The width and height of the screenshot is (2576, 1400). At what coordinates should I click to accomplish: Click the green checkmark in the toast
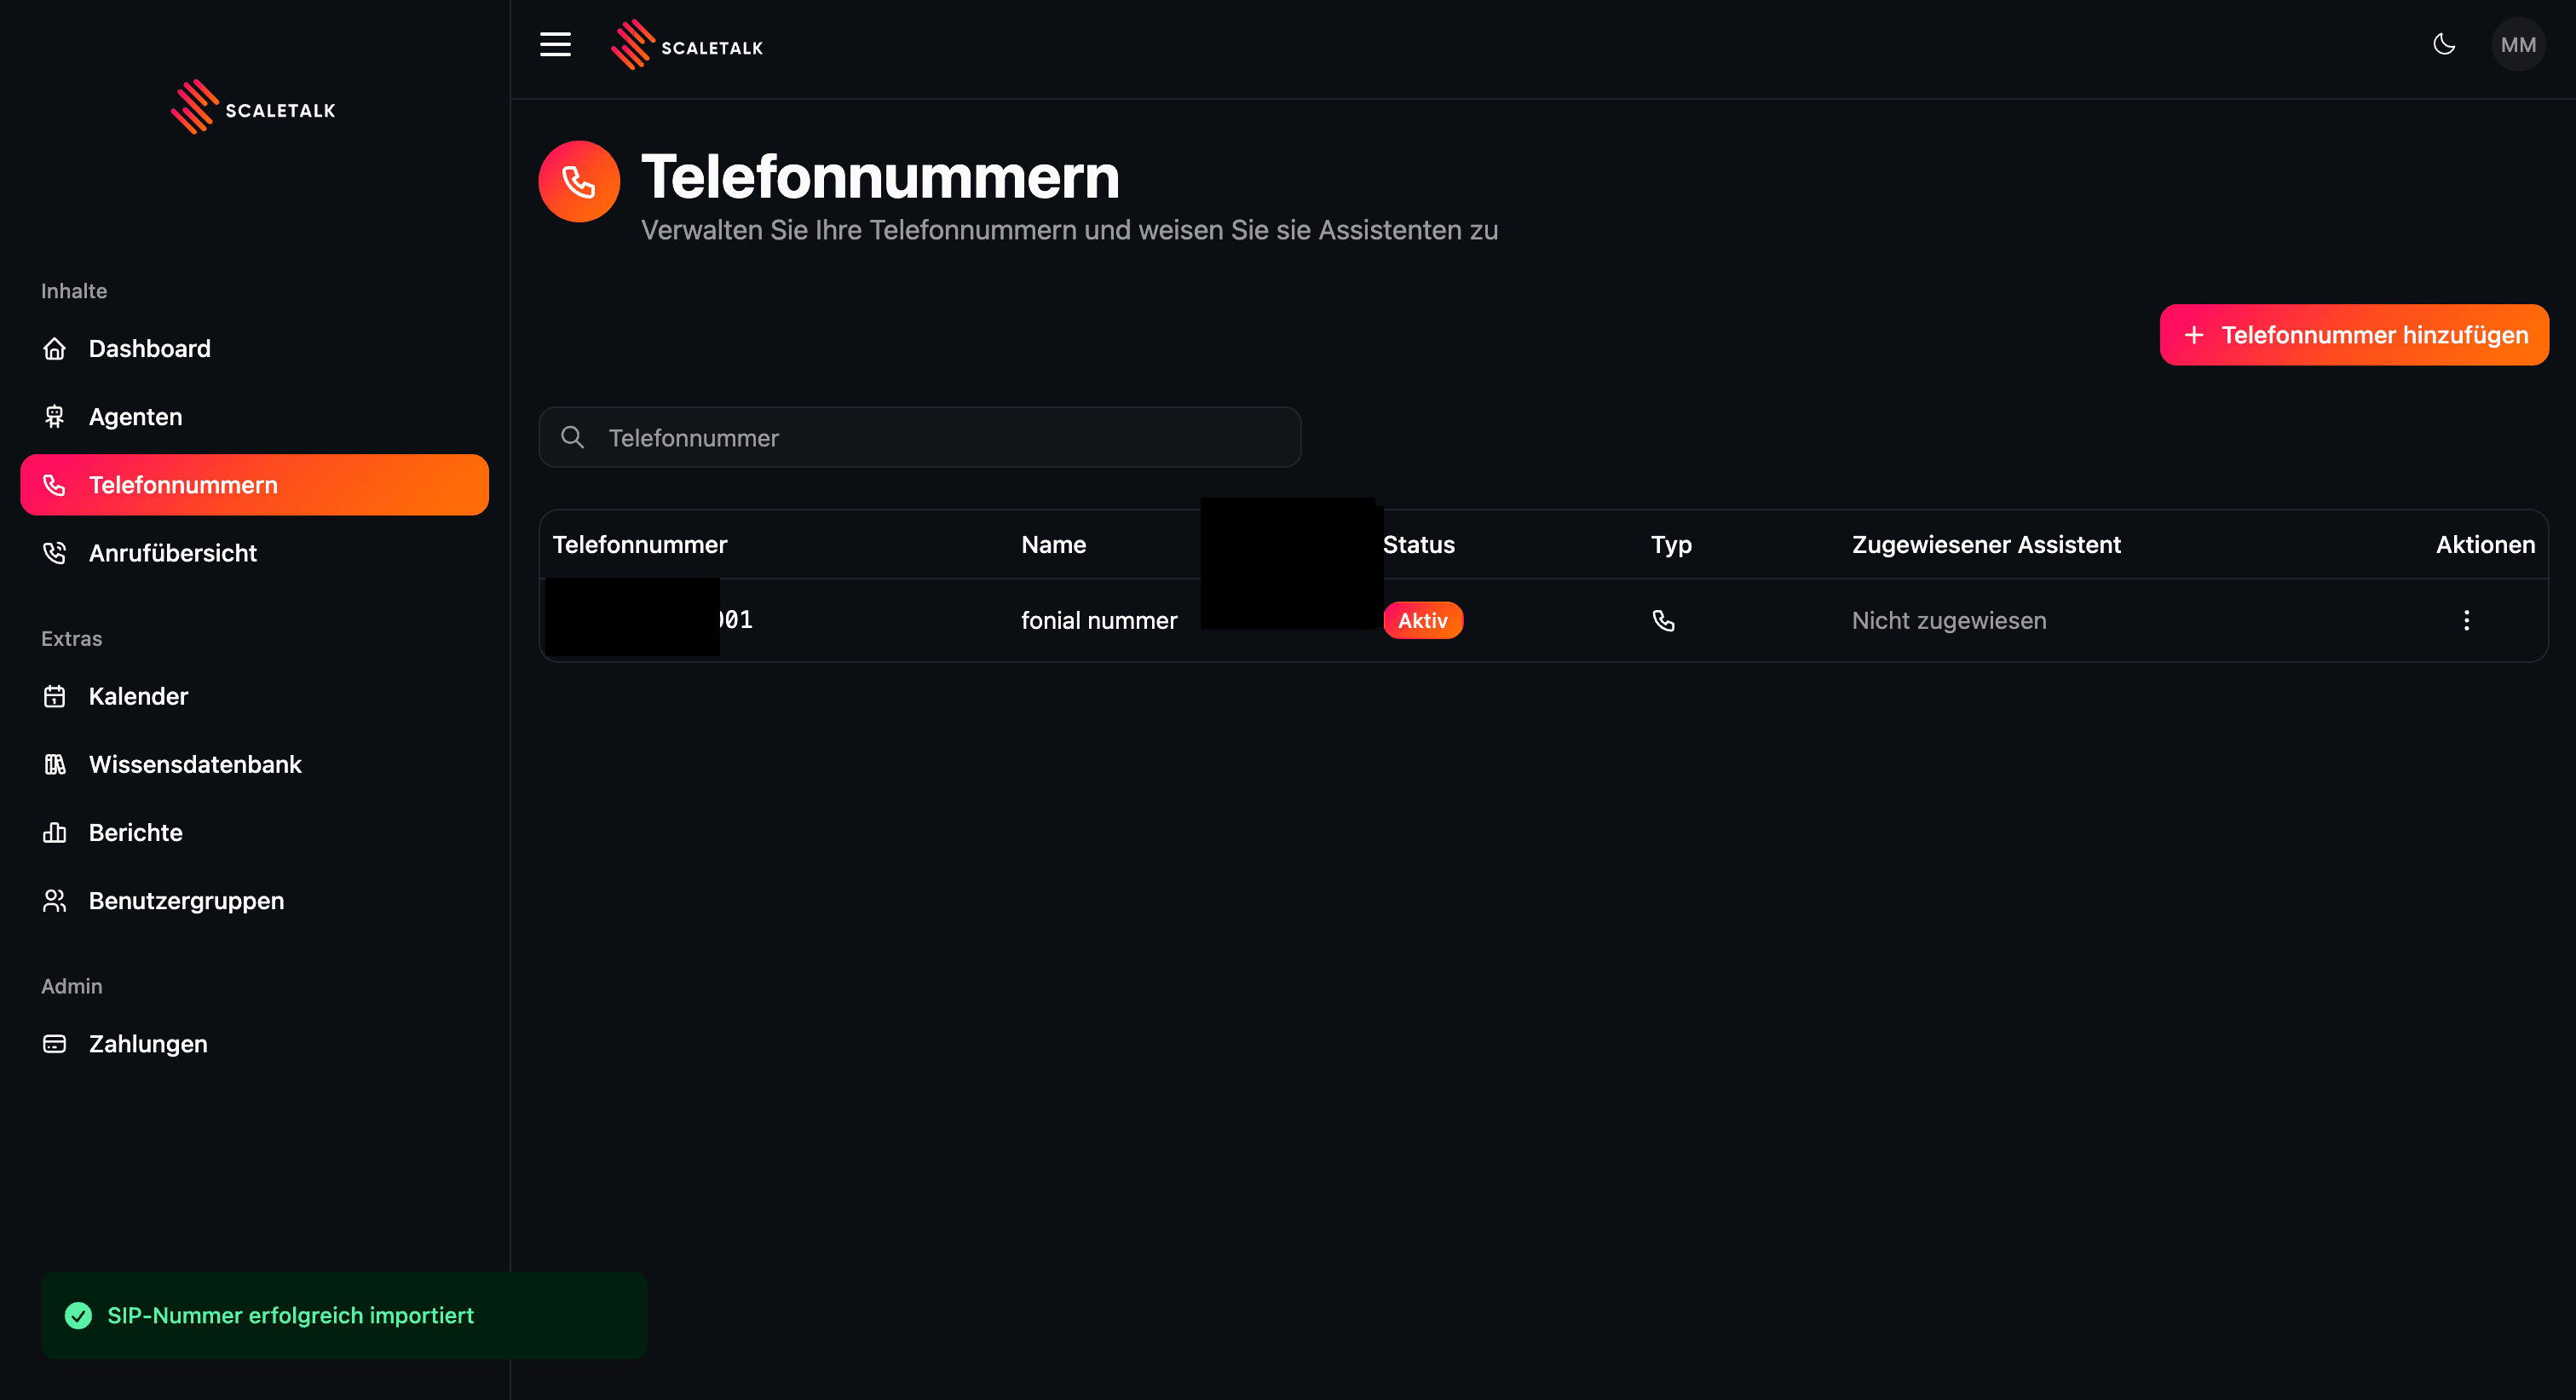[x=78, y=1315]
